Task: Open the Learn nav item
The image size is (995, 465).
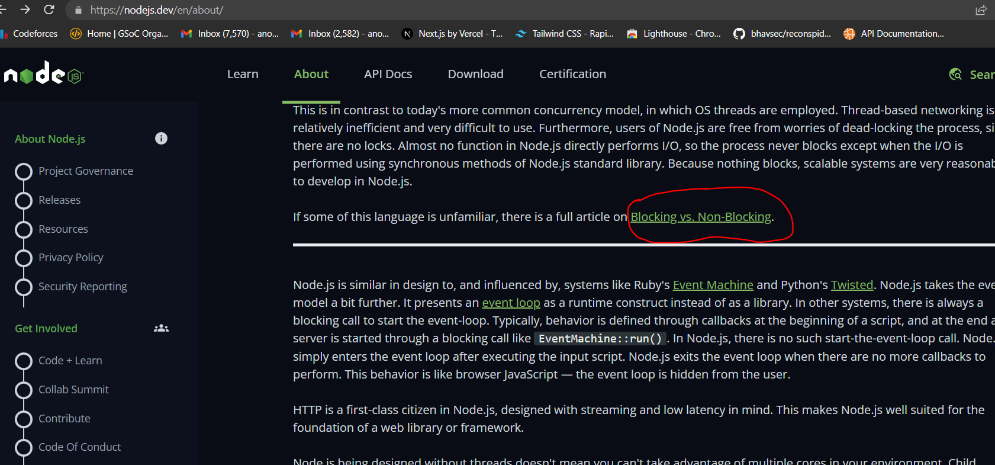Action: pyautogui.click(x=243, y=74)
